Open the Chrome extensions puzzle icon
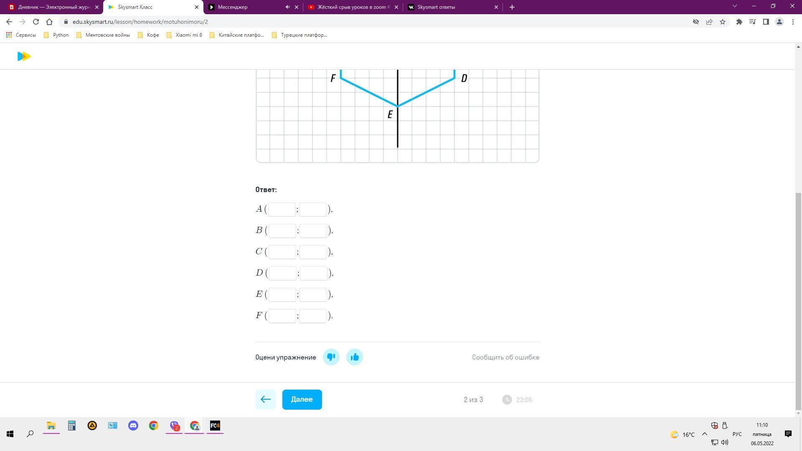 point(739,22)
